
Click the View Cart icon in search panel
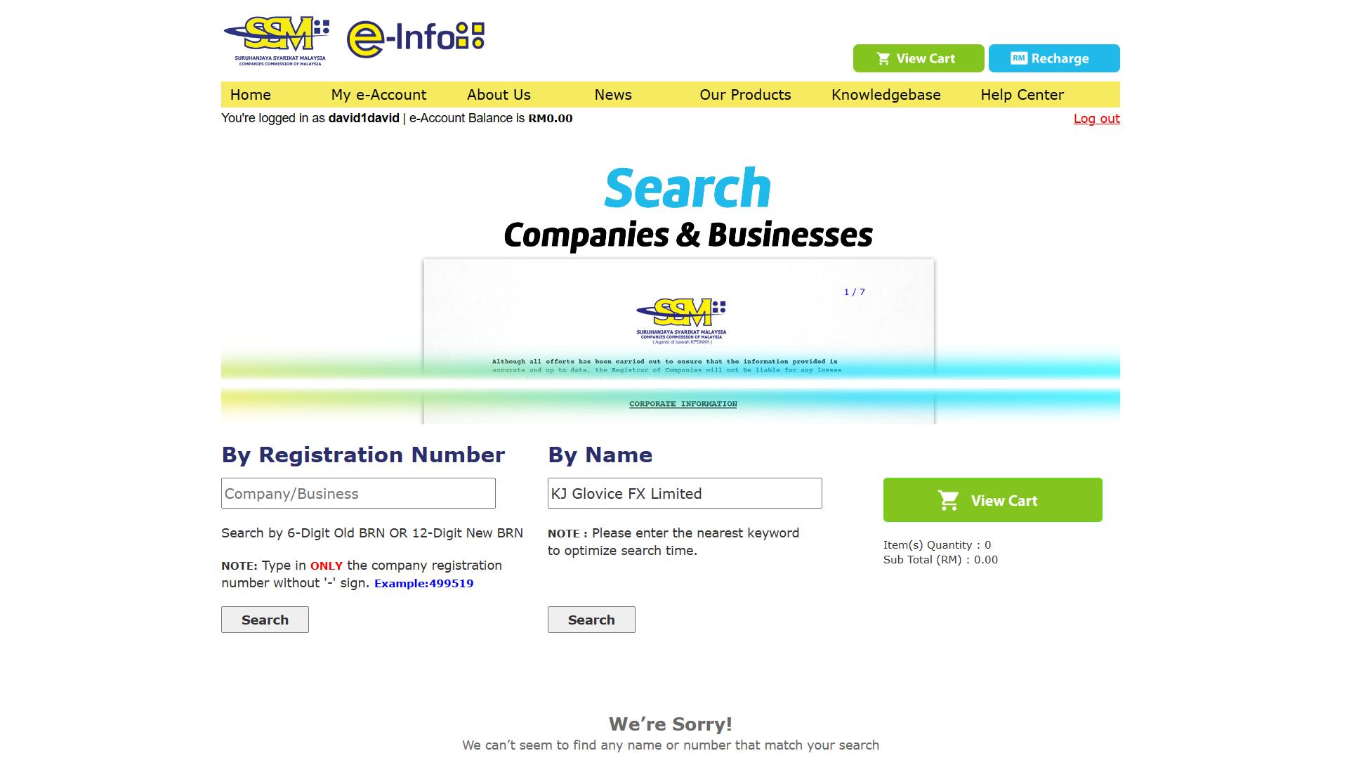point(949,499)
